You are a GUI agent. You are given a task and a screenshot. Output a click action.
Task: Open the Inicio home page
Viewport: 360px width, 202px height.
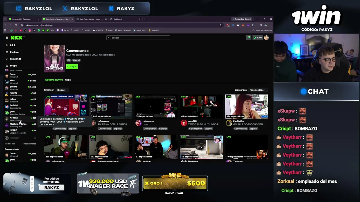[11, 45]
